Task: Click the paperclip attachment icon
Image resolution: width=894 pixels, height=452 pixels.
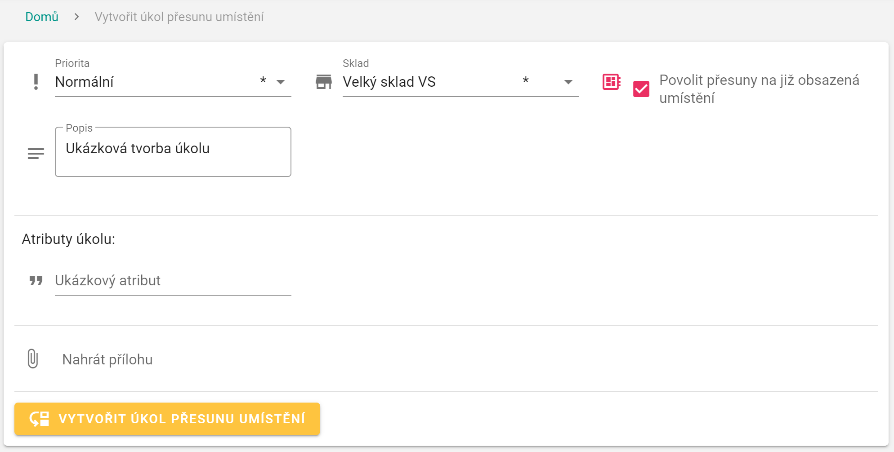Action: coord(33,359)
